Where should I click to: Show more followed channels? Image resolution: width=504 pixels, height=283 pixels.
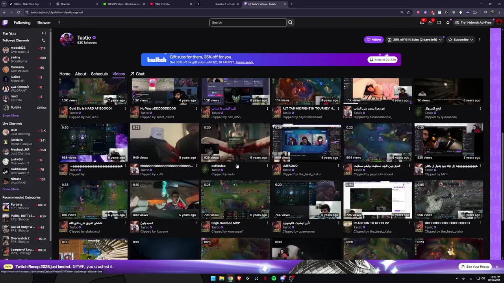[x=11, y=116]
